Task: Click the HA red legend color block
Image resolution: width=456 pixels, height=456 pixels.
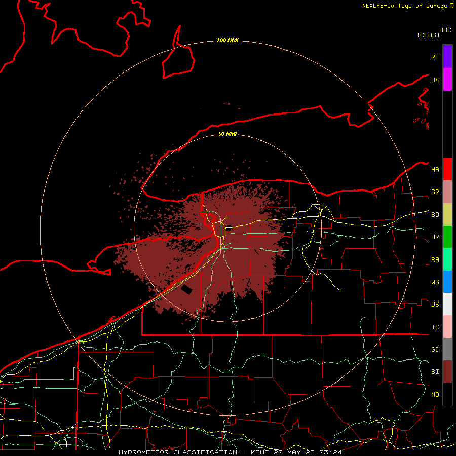Action: click(447, 169)
